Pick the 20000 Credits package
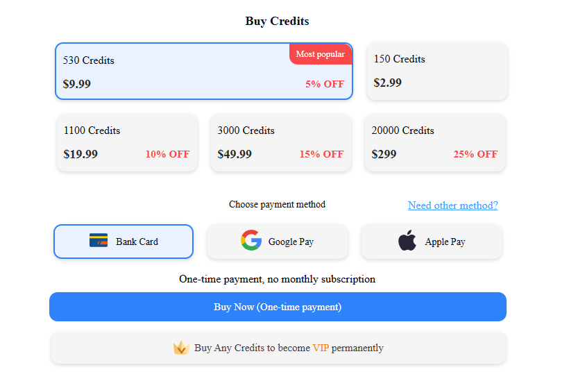This screenshot has height=372, width=569. click(x=435, y=143)
